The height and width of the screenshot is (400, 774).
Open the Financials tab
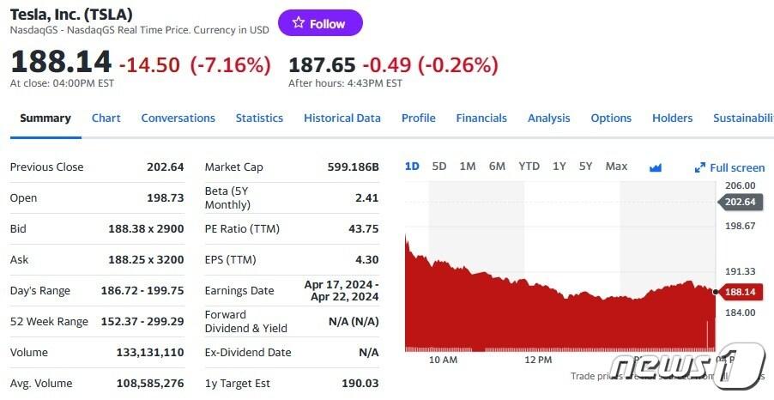point(481,118)
